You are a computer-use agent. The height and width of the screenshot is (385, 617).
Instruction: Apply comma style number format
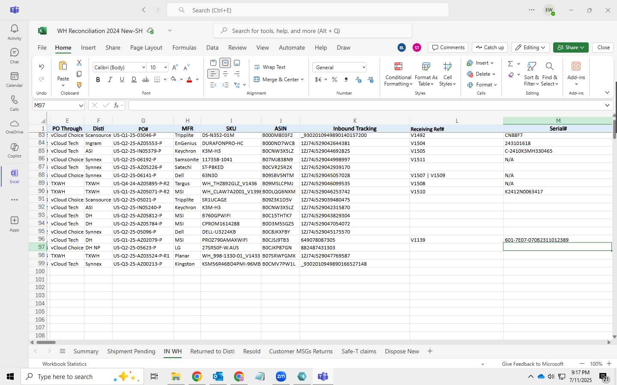[346, 80]
